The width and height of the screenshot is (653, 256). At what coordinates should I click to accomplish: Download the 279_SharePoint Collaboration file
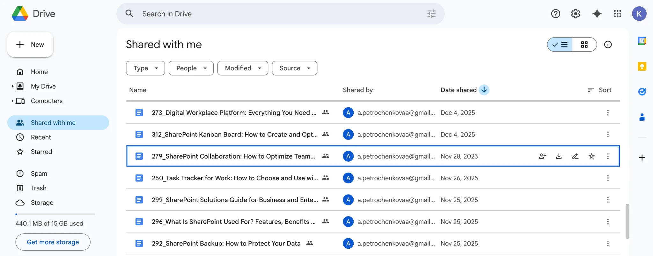click(x=559, y=156)
